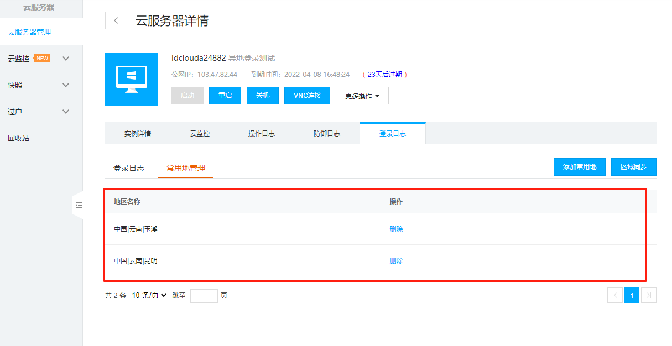Image resolution: width=672 pixels, height=346 pixels.
Task: Click 添加常用地 button
Action: click(579, 167)
